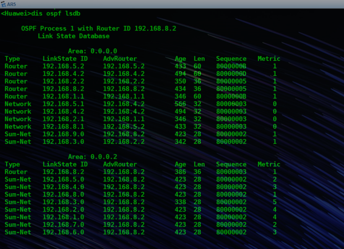Click age value 386
This screenshot has height=249, width=344.
click(x=180, y=172)
